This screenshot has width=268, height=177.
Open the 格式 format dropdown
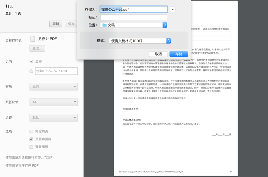tap(140, 41)
